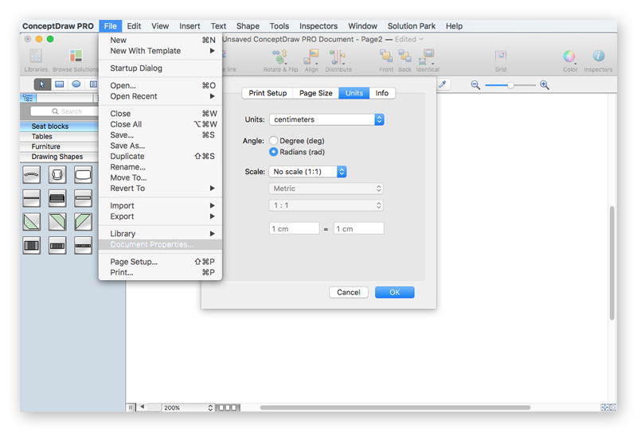Image resolution: width=637 pixels, height=432 pixels.
Task: Click the zoom out magnifier
Action: 475,85
